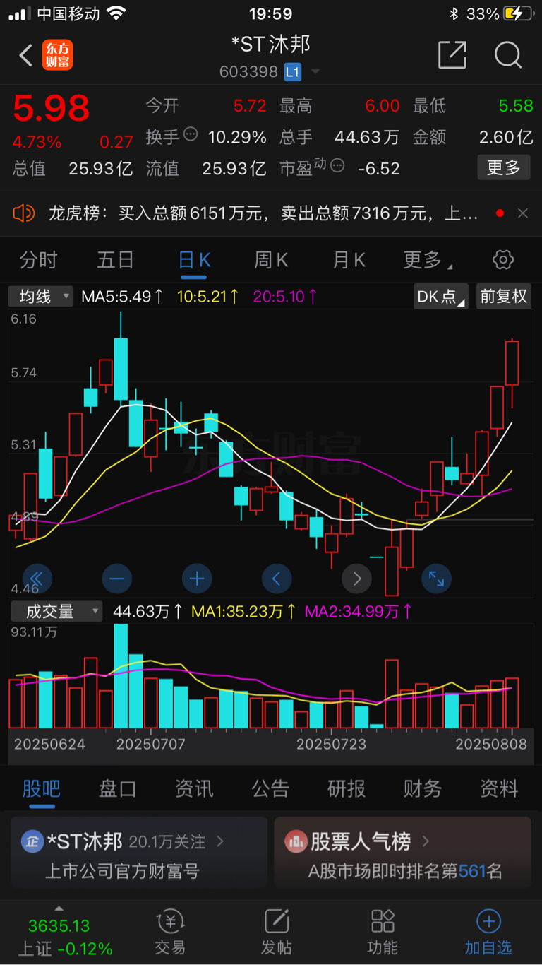Image resolution: width=542 pixels, height=965 pixels.
Task: Expand the stock code dropdown arrow
Action: pos(315,72)
